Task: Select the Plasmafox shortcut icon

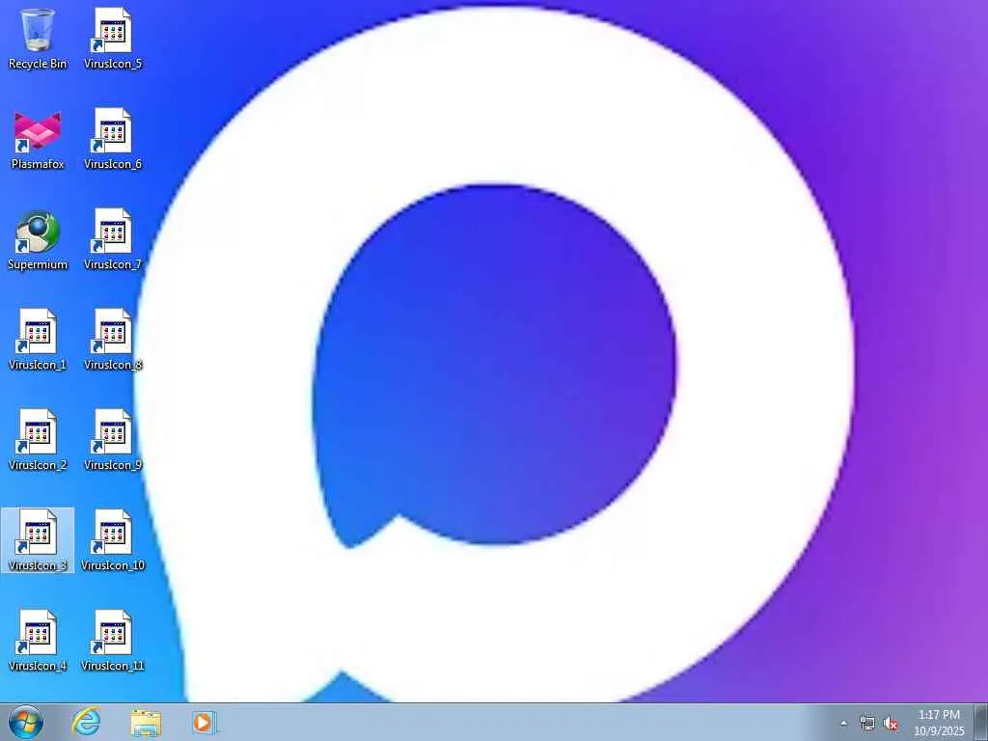Action: (38, 140)
